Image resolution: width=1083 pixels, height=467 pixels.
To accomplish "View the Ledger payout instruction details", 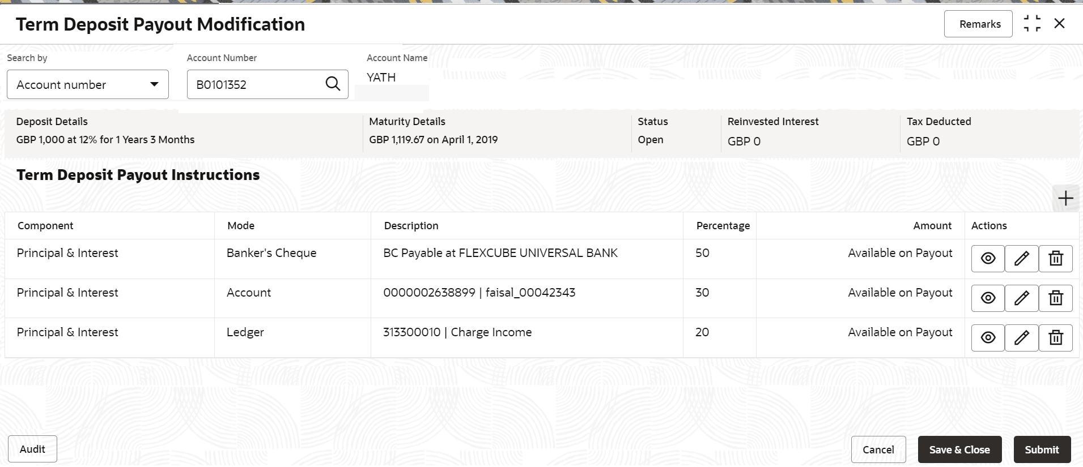I will (988, 338).
